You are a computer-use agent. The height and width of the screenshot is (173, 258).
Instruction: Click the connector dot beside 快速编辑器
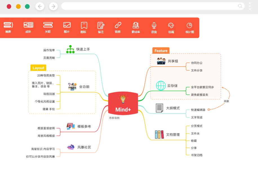[x=208, y=110]
